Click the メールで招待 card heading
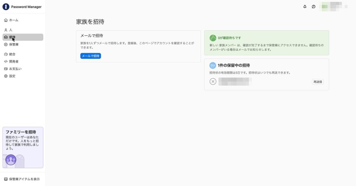Image resolution: width=356 pixels, height=186 pixels. coord(92,36)
